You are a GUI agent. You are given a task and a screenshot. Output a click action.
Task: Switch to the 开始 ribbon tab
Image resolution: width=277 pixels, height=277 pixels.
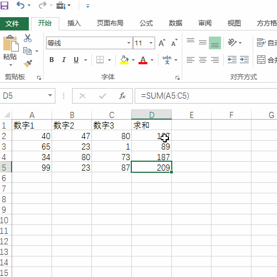[45, 23]
